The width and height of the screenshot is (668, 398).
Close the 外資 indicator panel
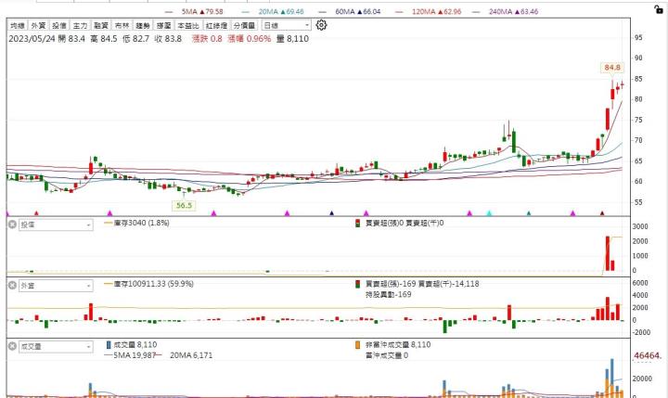tap(12, 285)
